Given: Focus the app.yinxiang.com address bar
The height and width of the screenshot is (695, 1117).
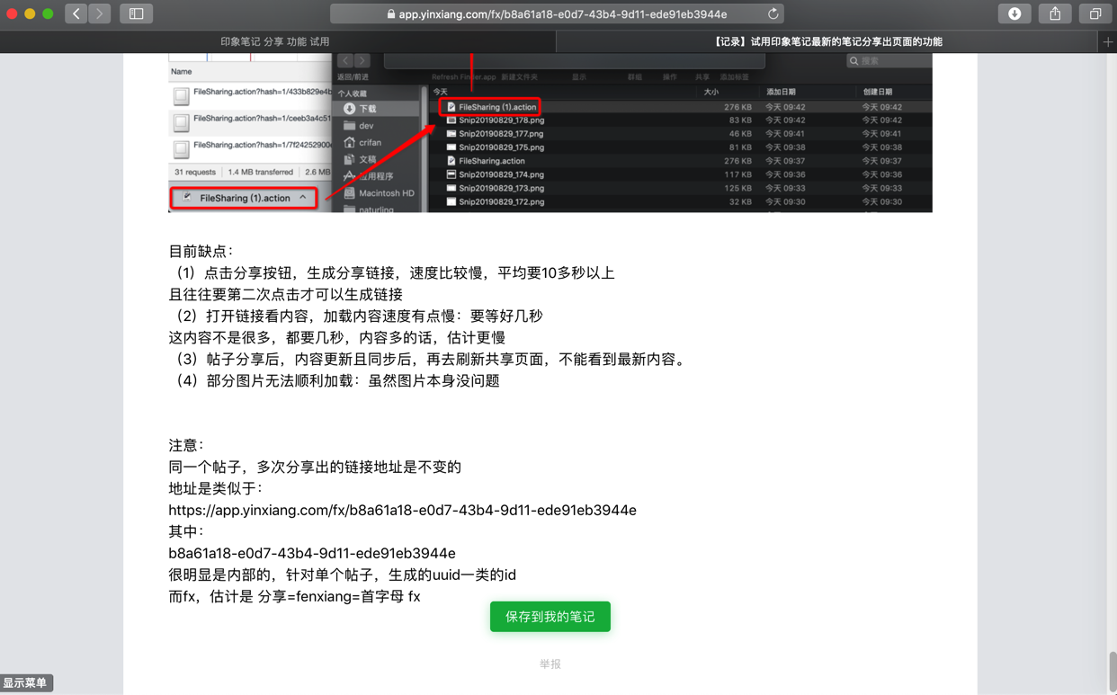Looking at the screenshot, I should coord(557,13).
